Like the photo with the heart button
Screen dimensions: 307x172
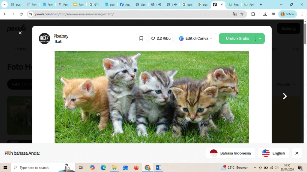(160, 39)
